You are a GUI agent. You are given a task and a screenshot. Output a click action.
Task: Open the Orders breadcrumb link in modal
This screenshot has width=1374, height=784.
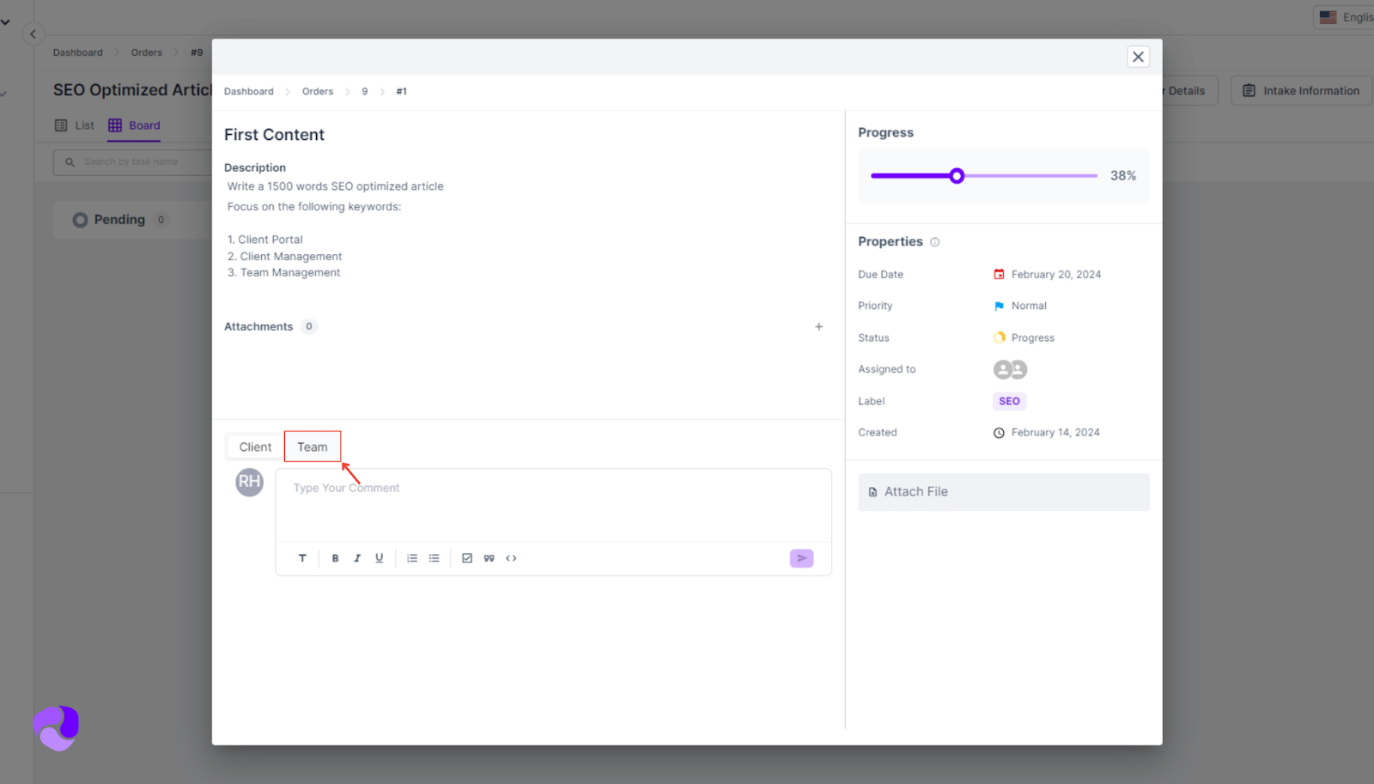(x=317, y=91)
